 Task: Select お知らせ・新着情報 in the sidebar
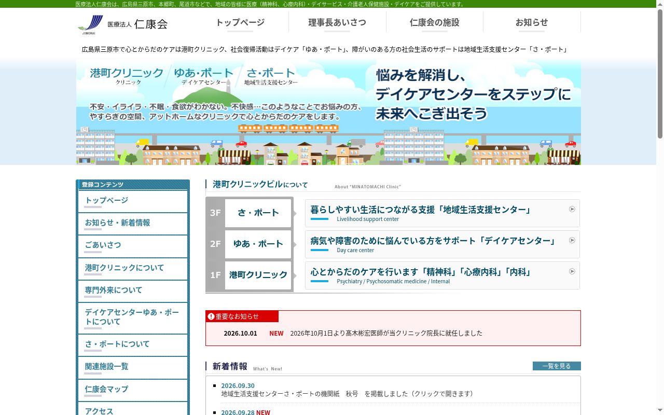pos(133,224)
